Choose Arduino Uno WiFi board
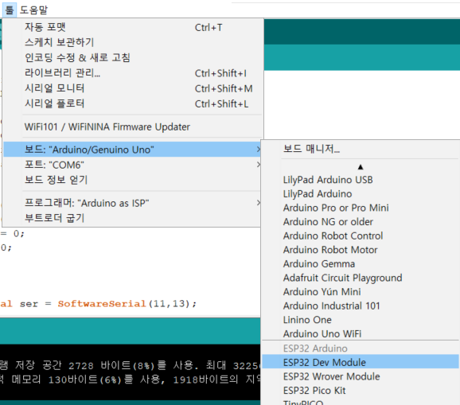This screenshot has width=460, height=405. (x=361, y=333)
